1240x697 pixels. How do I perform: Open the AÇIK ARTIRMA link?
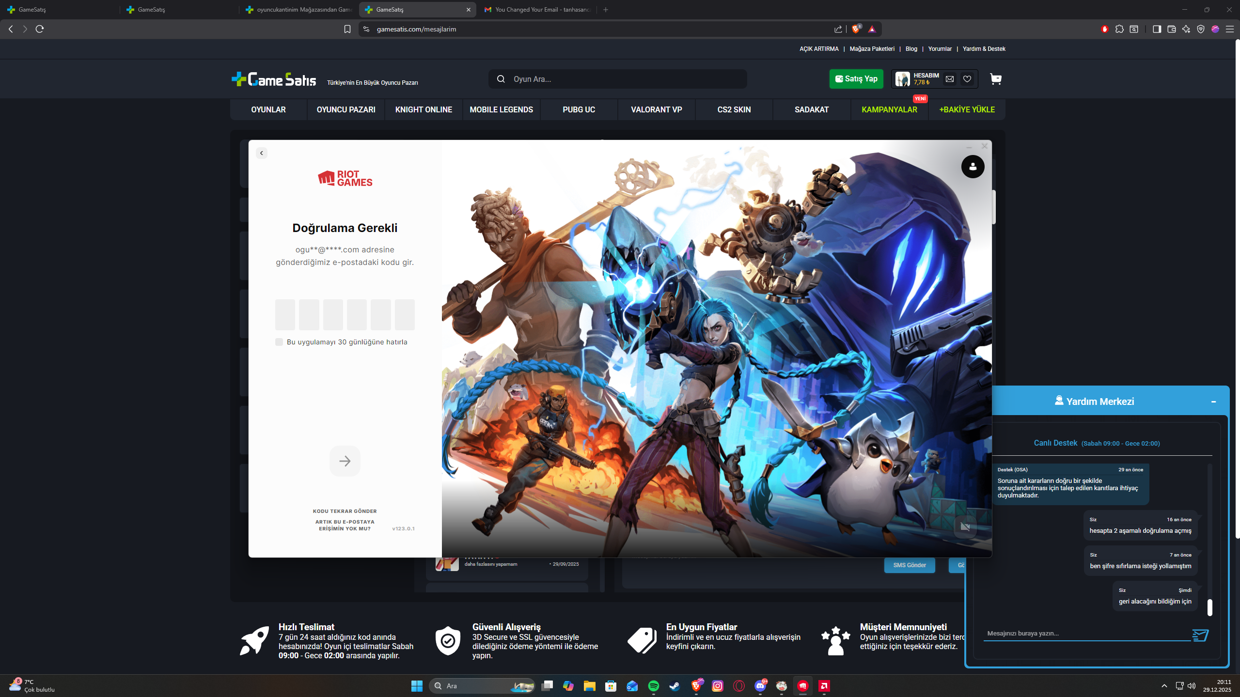tap(819, 49)
